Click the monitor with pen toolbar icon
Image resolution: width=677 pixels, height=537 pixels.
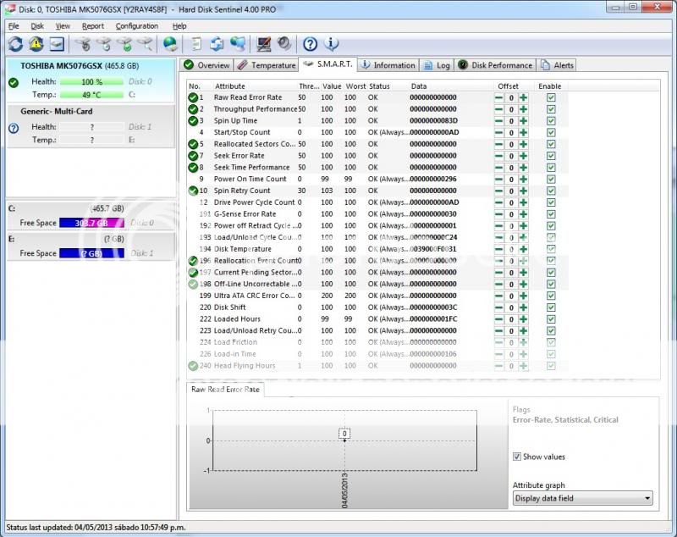(x=264, y=44)
